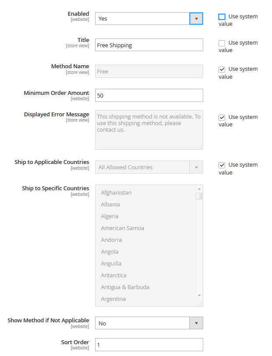Screen dimensions: 272x356
Task: Open the Enabled dropdown arrow
Action: (x=196, y=19)
